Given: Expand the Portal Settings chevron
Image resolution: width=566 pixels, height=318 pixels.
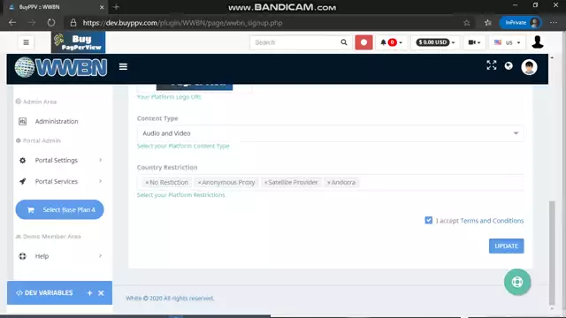Looking at the screenshot, I should click(x=100, y=160).
